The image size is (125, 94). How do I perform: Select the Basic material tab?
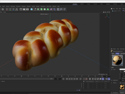click(x=113, y=54)
